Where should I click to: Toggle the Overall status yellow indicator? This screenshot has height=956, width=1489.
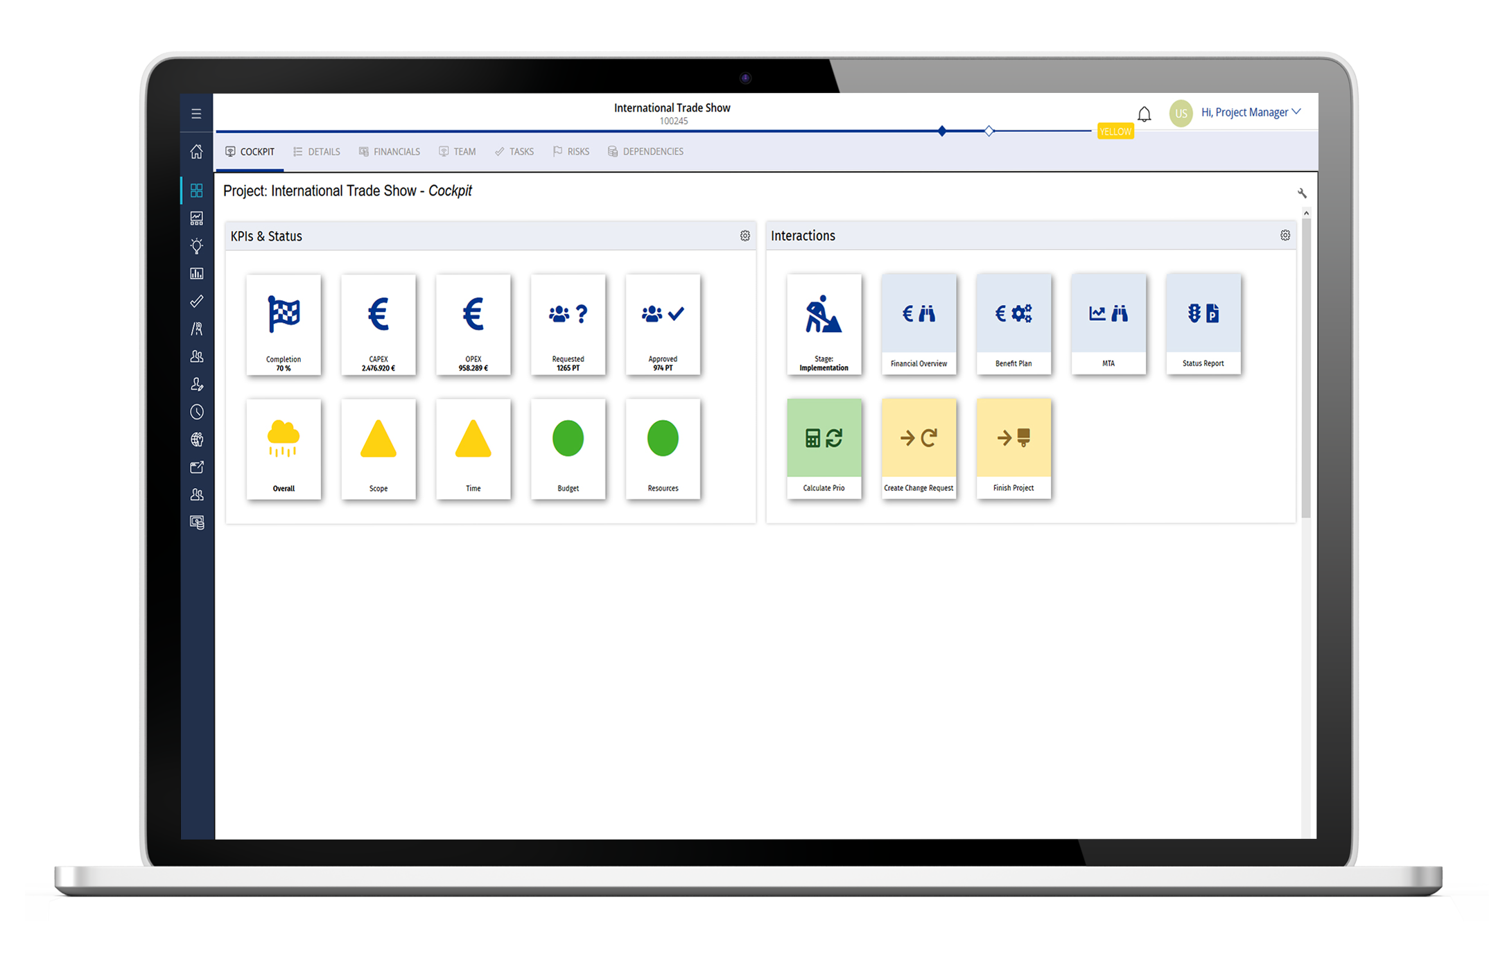pyautogui.click(x=284, y=445)
